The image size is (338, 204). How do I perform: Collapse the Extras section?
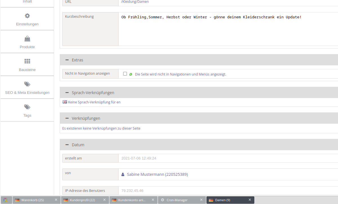point(67,60)
